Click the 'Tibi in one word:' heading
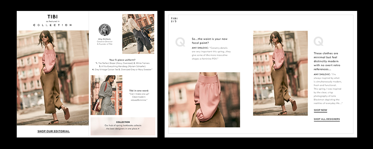The width and height of the screenshot is (373, 149). pos(139,91)
